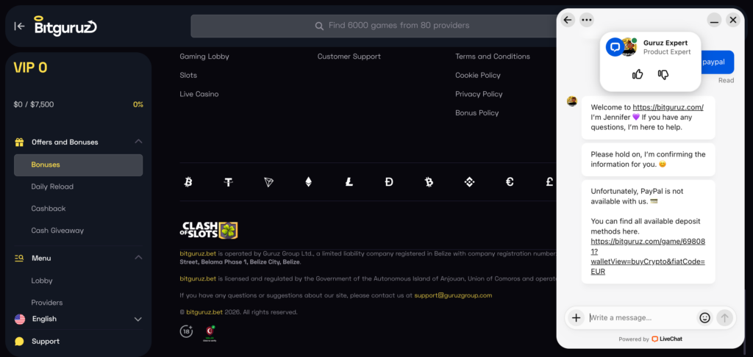Click the Guruz Expert agent avatar

629,47
